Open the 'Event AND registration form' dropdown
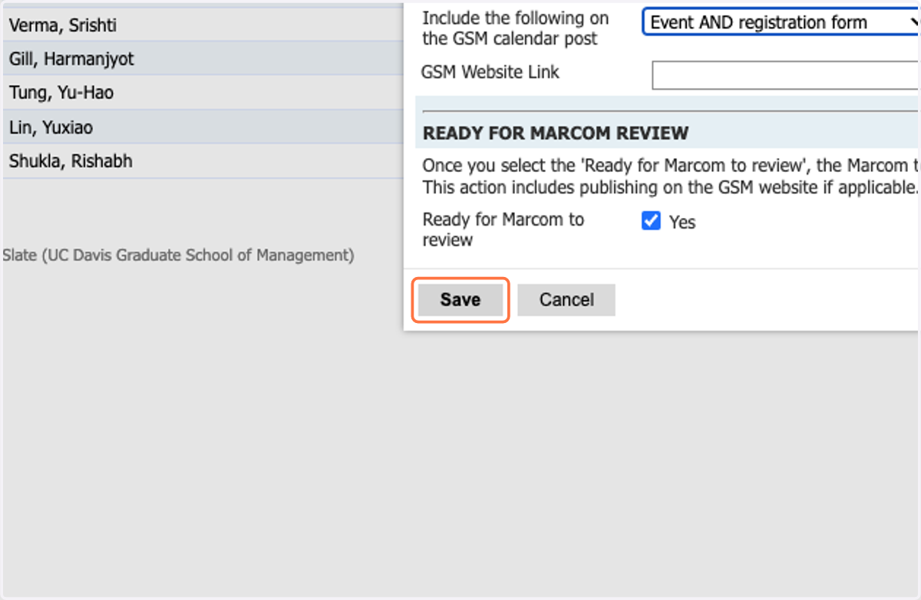 [781, 22]
